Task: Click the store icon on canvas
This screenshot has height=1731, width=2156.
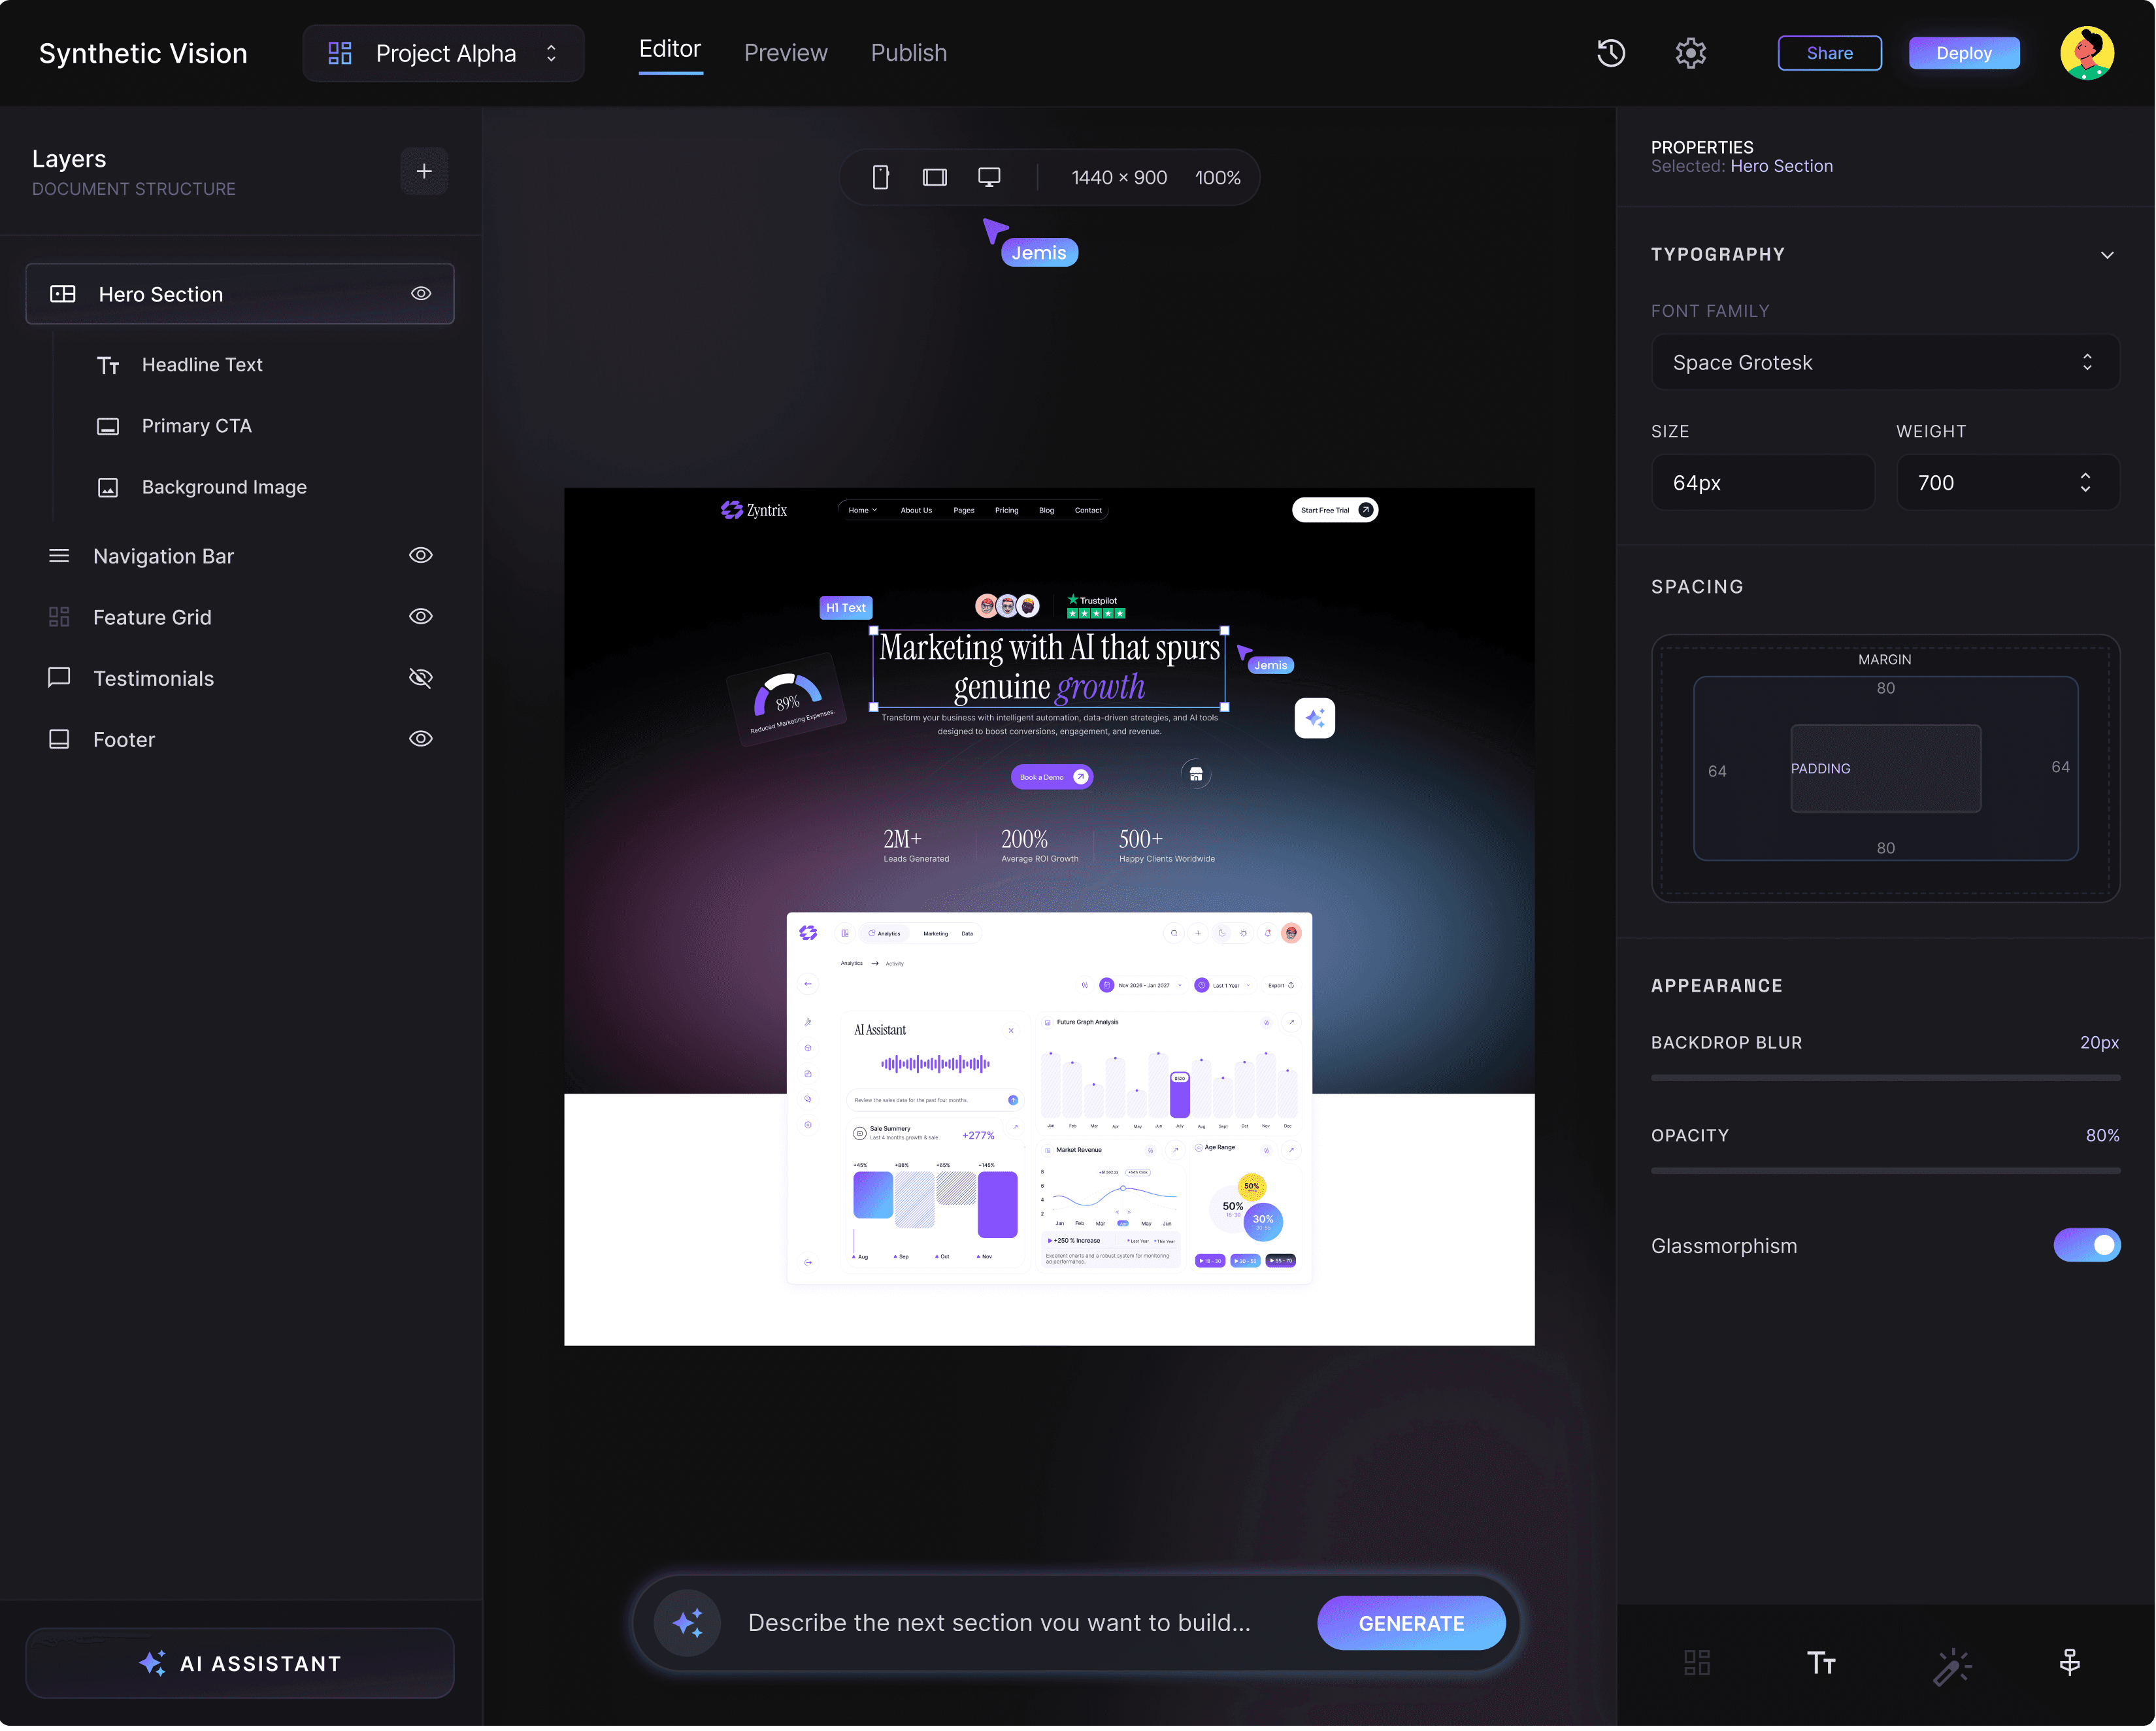Action: tap(1195, 774)
